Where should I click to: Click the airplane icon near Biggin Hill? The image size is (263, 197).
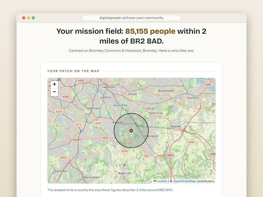124,165
